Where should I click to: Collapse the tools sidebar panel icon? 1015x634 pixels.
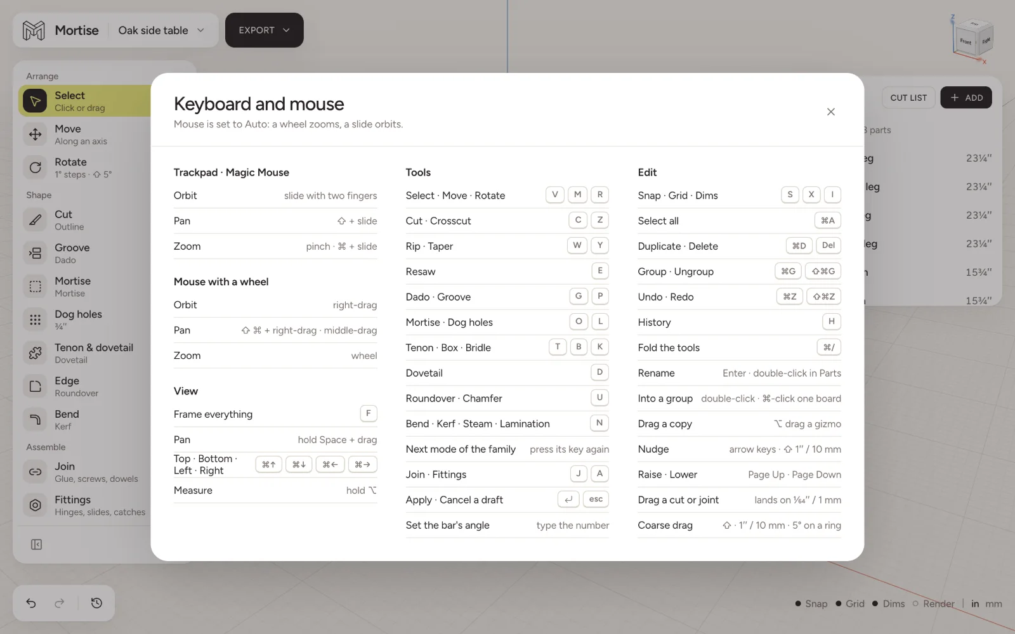point(37,545)
